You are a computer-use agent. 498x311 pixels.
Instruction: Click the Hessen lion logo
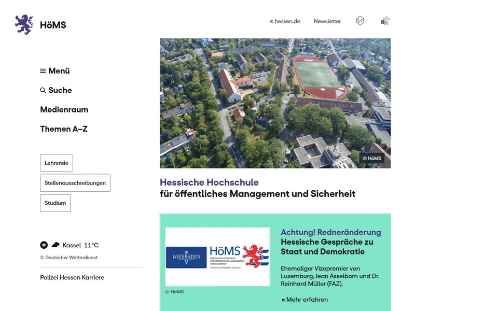(24, 25)
